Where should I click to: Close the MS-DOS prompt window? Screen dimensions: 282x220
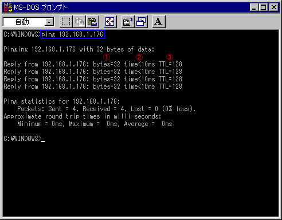[x=274, y=7]
